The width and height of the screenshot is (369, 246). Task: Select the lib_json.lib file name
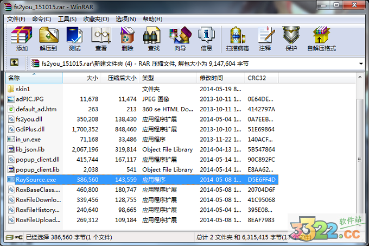pos(30,149)
